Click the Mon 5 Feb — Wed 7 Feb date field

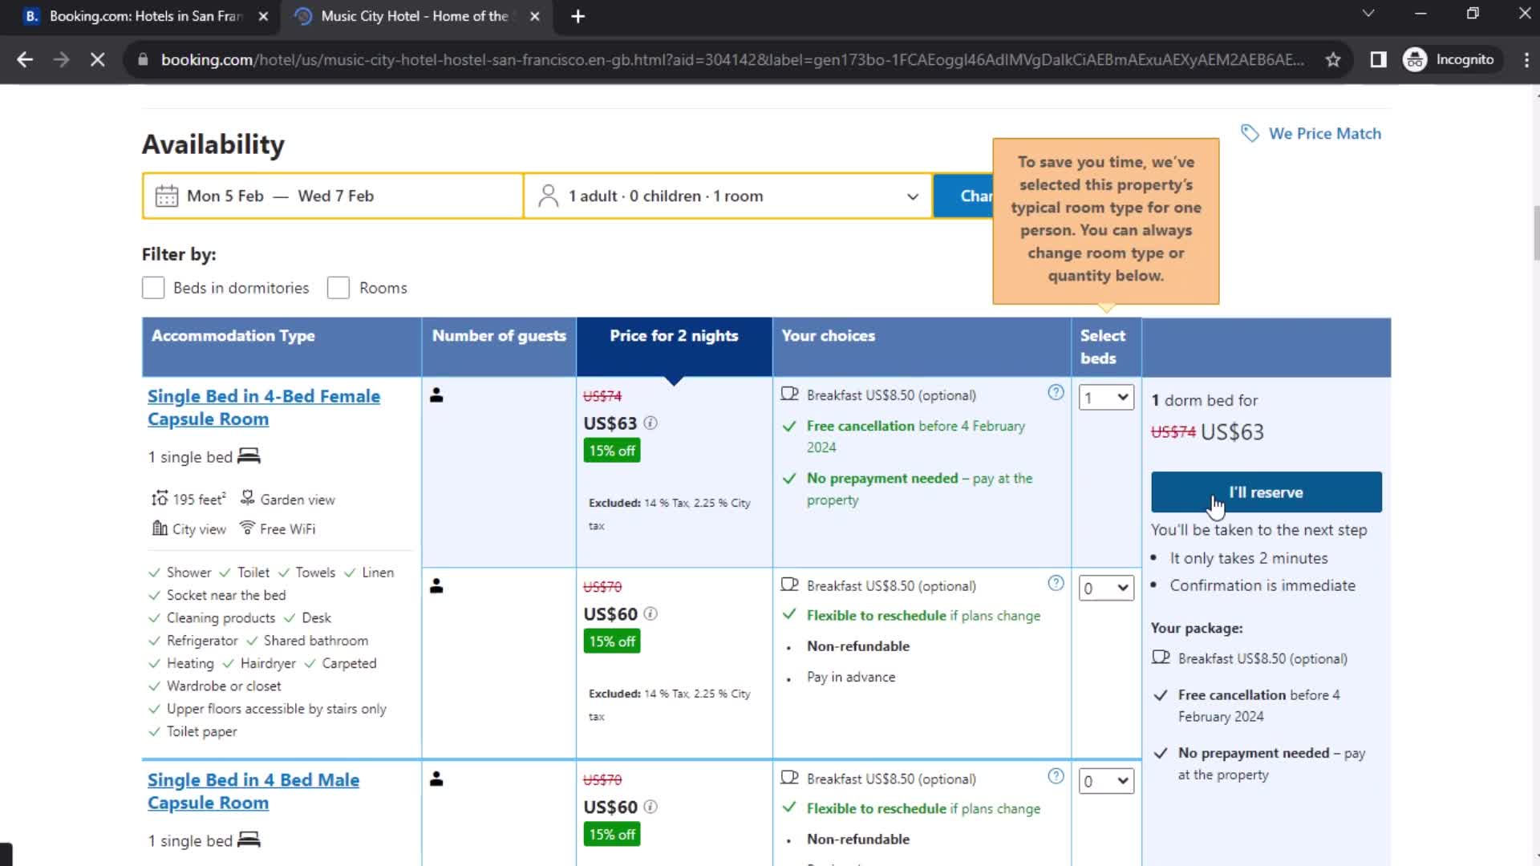point(332,196)
